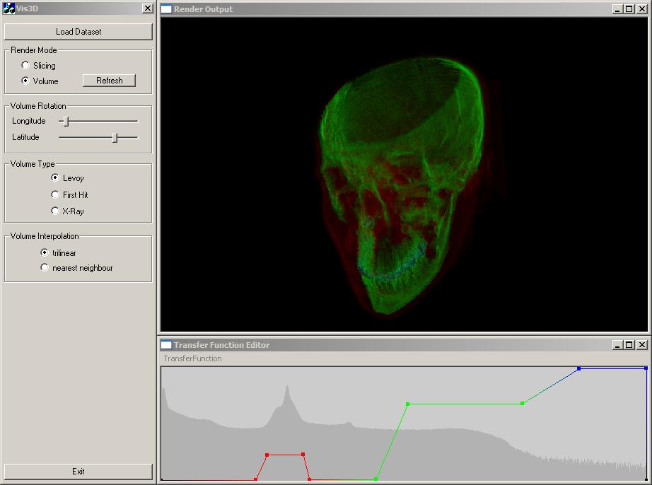Select the Volume render mode
The height and width of the screenshot is (485, 652).
click(25, 81)
